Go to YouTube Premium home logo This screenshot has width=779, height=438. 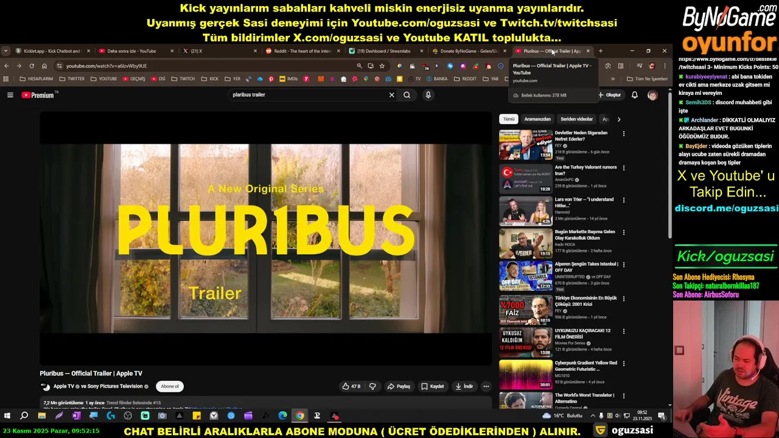[x=39, y=95]
